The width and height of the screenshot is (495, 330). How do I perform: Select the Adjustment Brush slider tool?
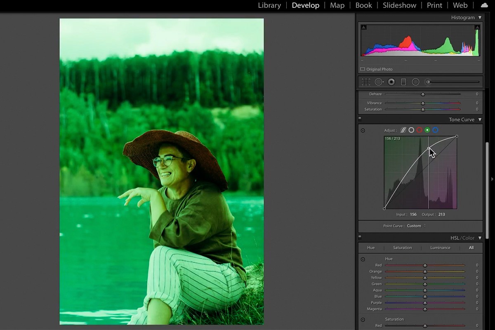point(452,82)
